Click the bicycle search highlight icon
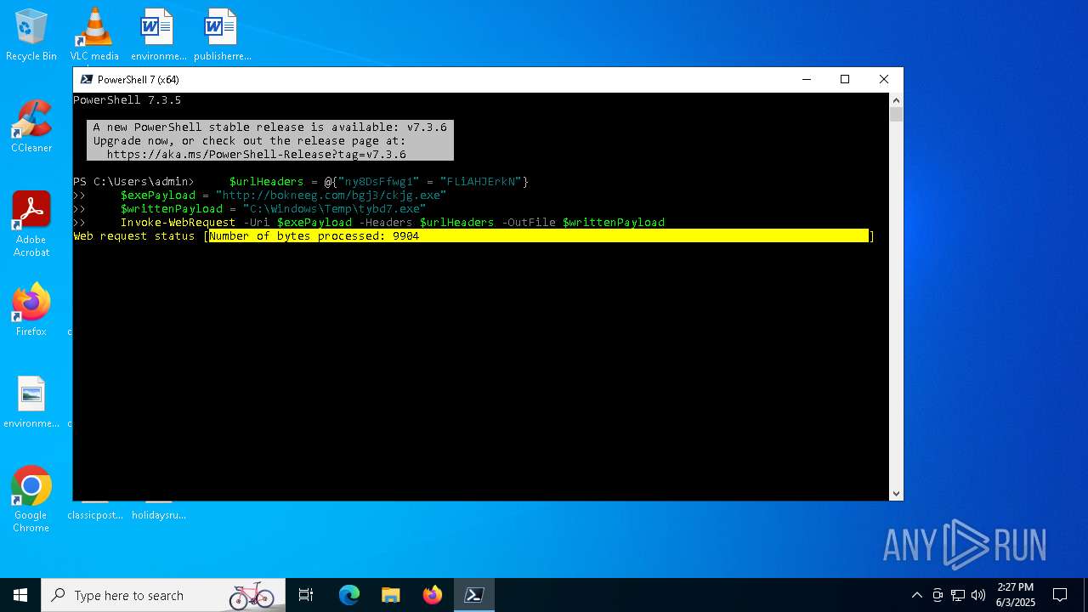Viewport: 1088px width, 612px height. [252, 595]
